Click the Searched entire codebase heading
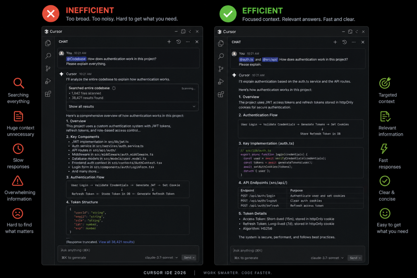Image resolution: width=417 pixels, height=278 pixels. tap(89, 88)
